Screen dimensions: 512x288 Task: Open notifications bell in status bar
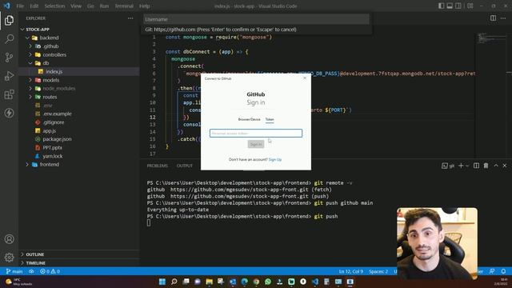503,271
